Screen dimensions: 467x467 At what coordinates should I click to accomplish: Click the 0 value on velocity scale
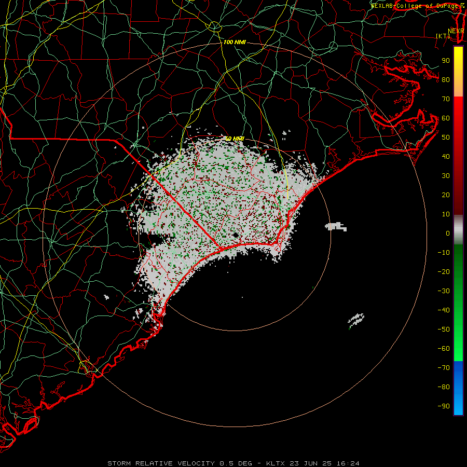click(448, 233)
